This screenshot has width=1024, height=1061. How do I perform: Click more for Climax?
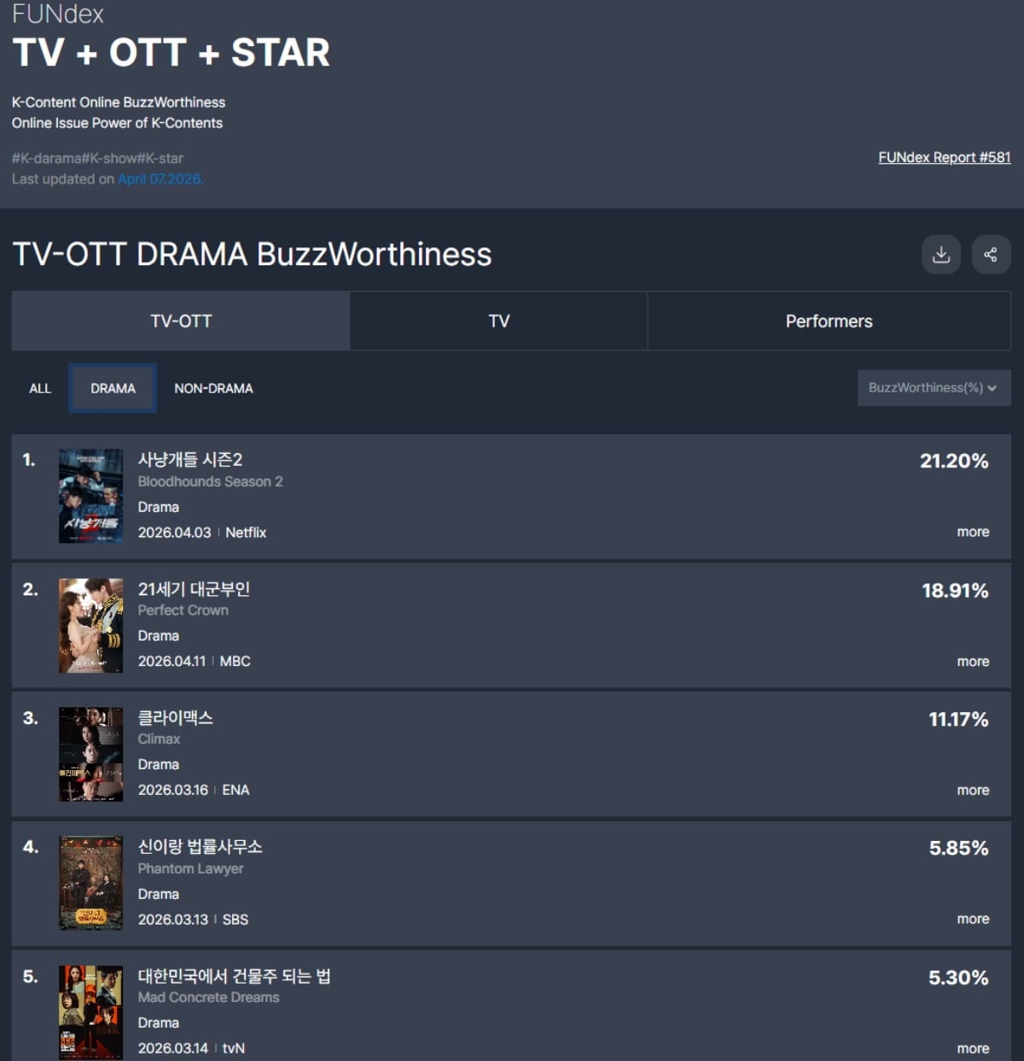coord(972,790)
